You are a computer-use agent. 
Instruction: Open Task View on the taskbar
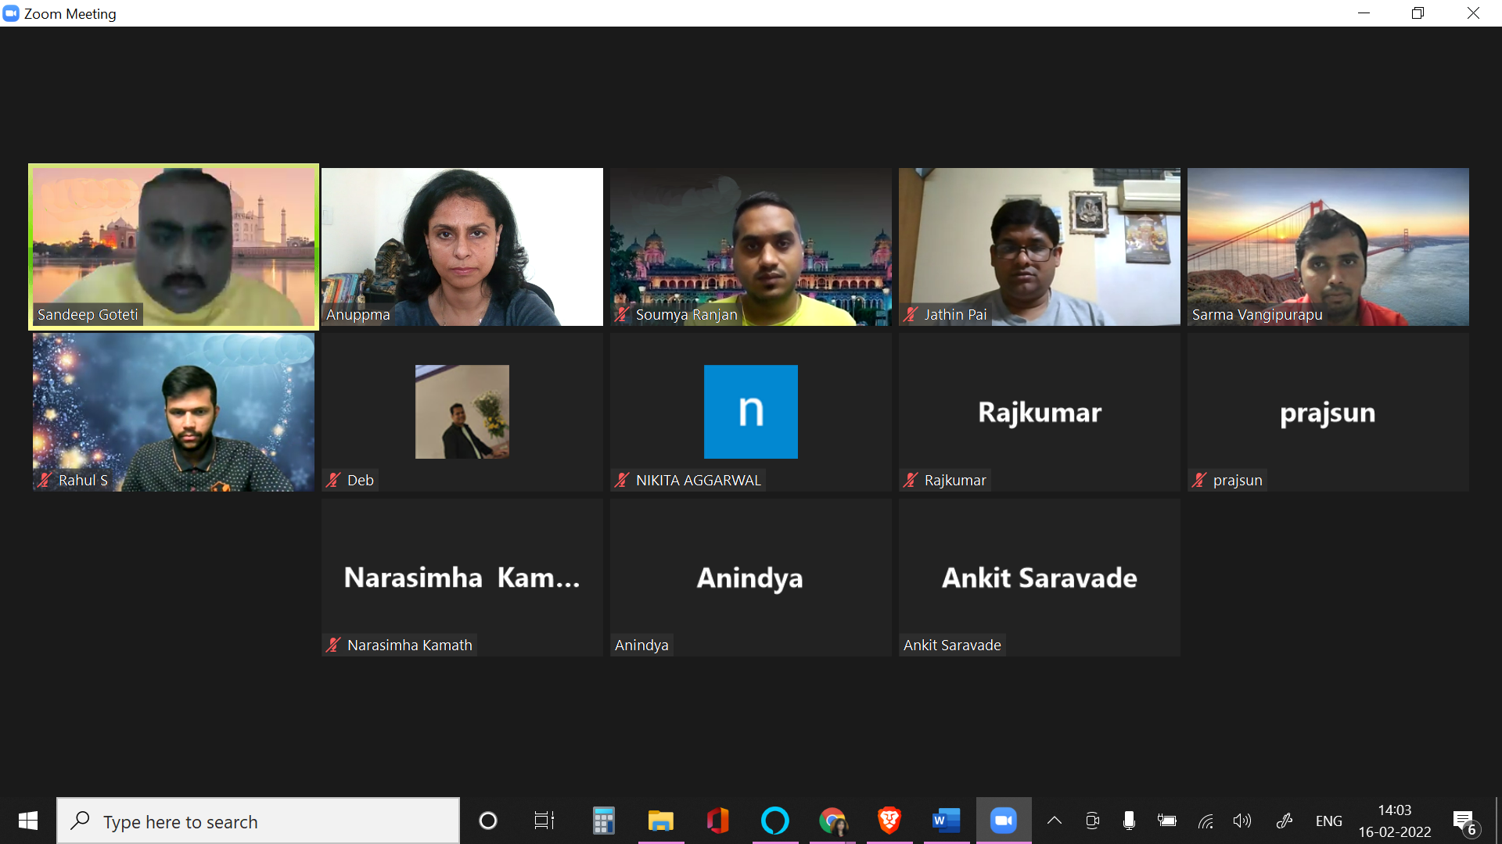tap(544, 821)
